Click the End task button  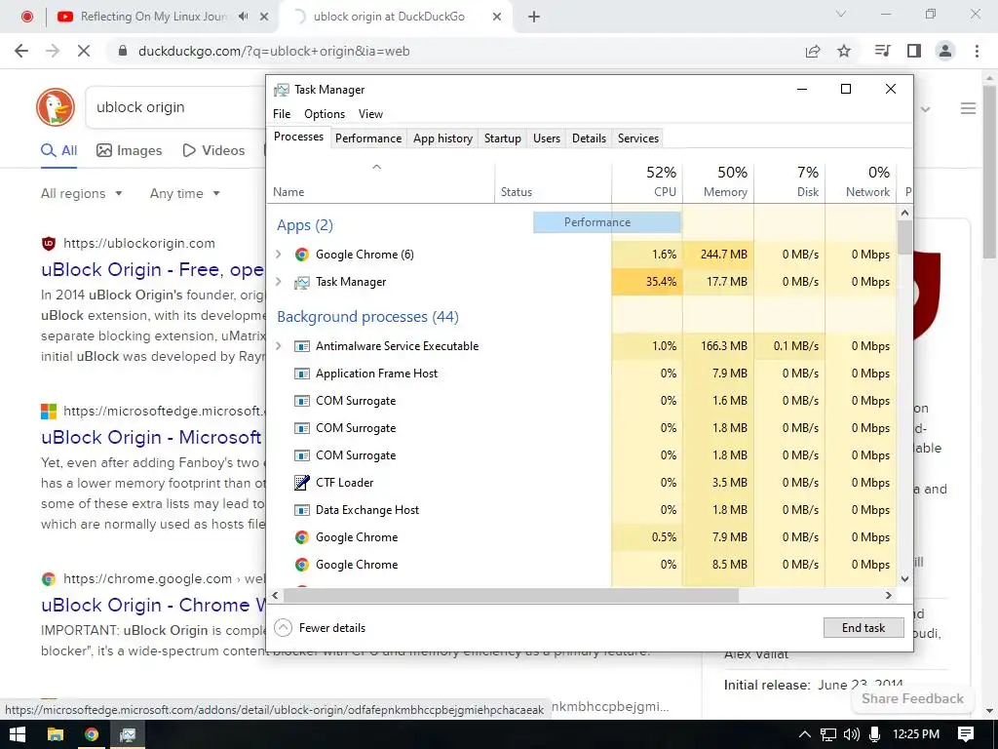[x=864, y=628]
